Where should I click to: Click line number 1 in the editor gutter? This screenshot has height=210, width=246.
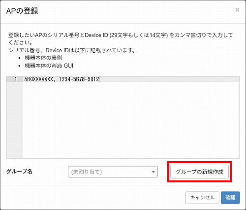pyautogui.click(x=16, y=79)
